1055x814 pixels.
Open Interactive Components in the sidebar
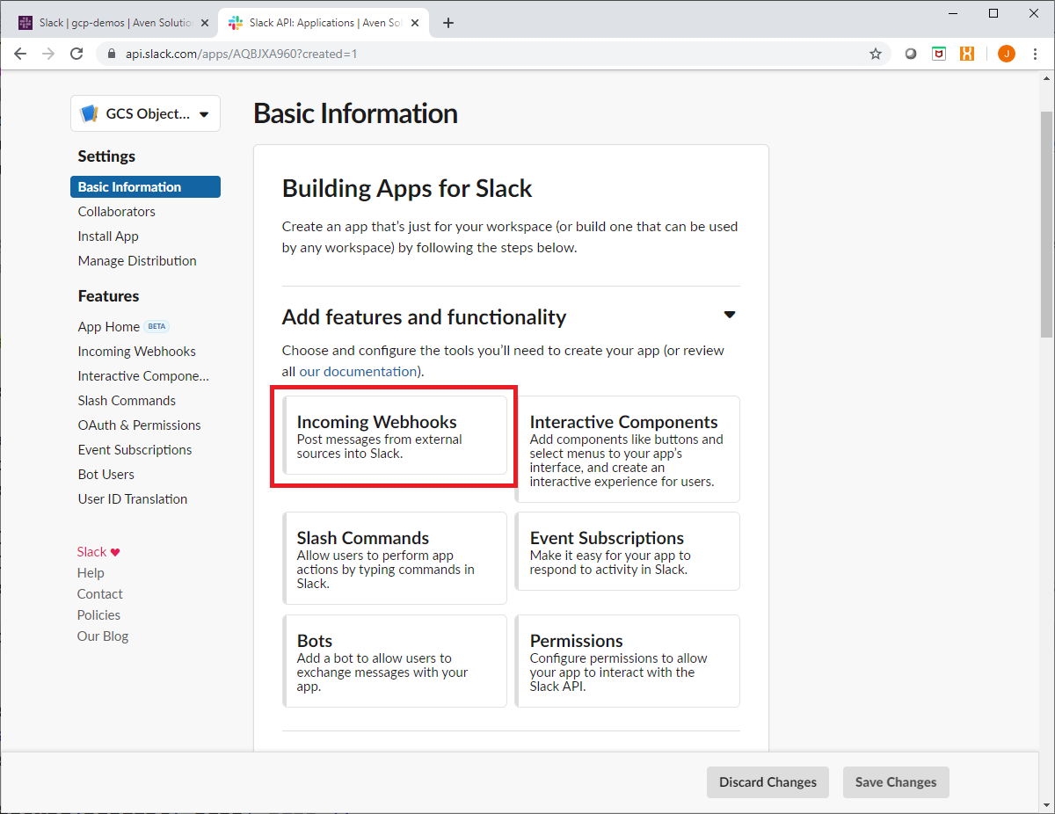click(143, 375)
